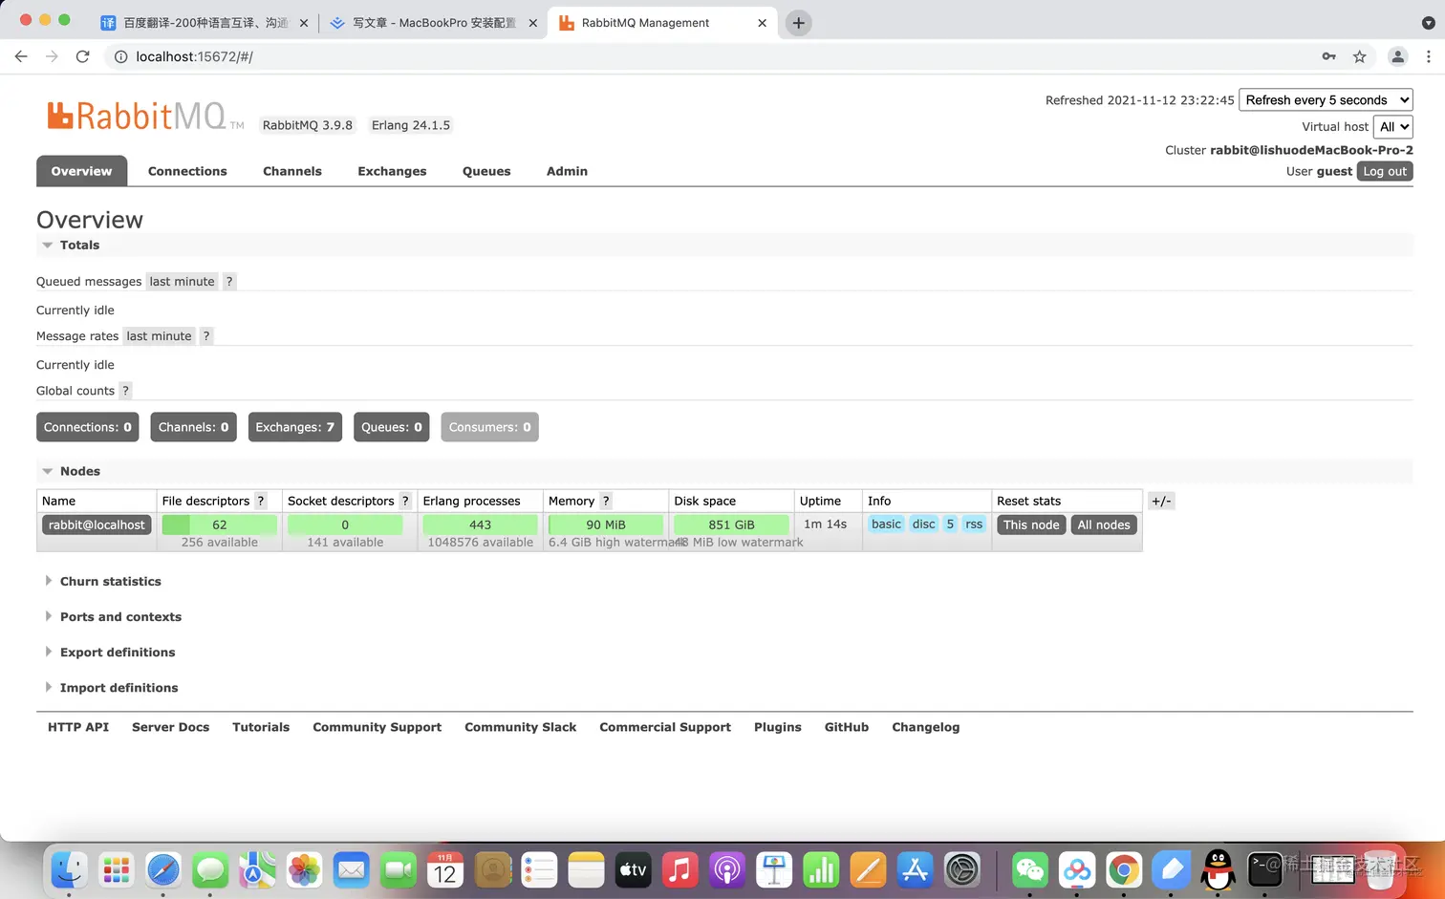1445x899 pixels.
Task: Open Finder from the dock
Action: pyautogui.click(x=69, y=869)
